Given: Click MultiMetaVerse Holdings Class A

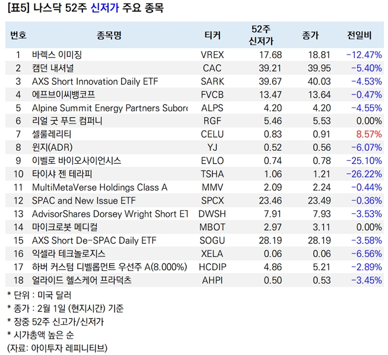Looking at the screenshot, I should (x=100, y=188).
